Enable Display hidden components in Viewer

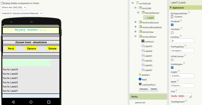(x=2, y=3)
